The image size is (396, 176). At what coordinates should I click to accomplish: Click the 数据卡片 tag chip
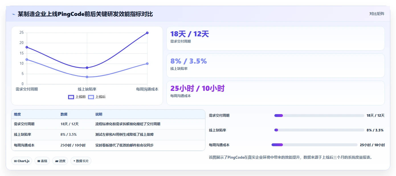pyautogui.click(x=81, y=161)
